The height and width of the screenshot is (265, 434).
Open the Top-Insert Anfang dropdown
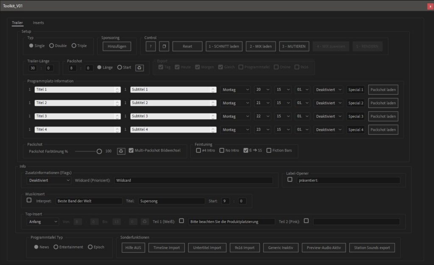(x=43, y=222)
